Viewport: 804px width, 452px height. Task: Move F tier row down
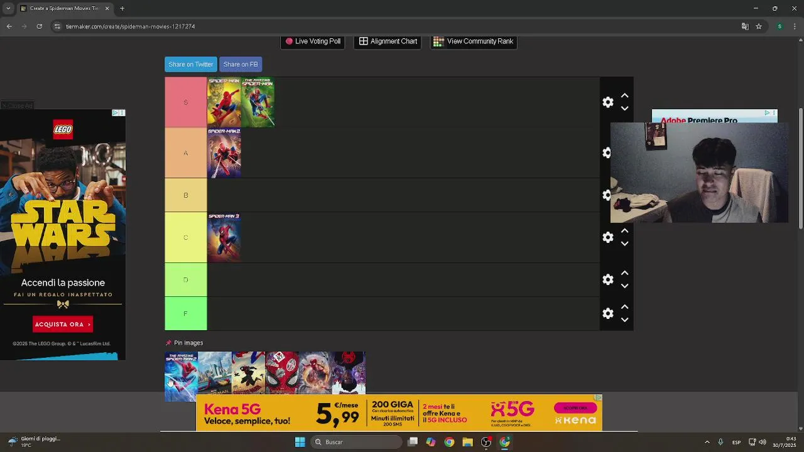pos(624,320)
